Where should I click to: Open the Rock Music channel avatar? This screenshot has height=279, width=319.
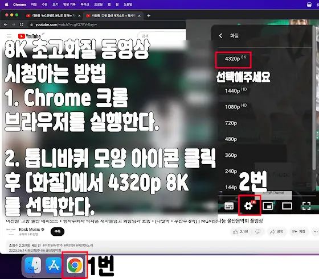(x=11, y=231)
